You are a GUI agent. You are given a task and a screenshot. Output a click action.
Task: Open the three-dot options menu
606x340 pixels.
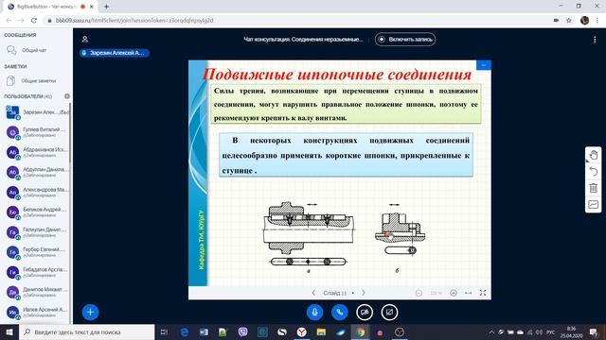point(595,40)
